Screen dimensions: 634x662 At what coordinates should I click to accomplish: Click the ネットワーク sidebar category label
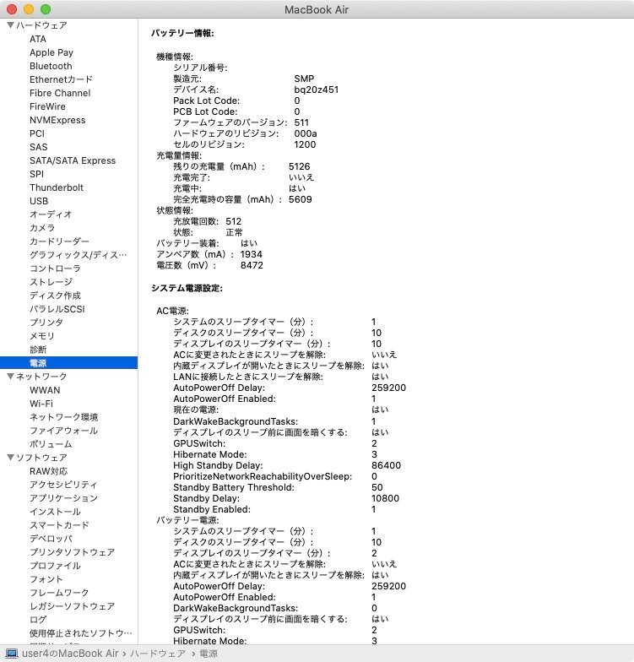pyautogui.click(x=41, y=377)
